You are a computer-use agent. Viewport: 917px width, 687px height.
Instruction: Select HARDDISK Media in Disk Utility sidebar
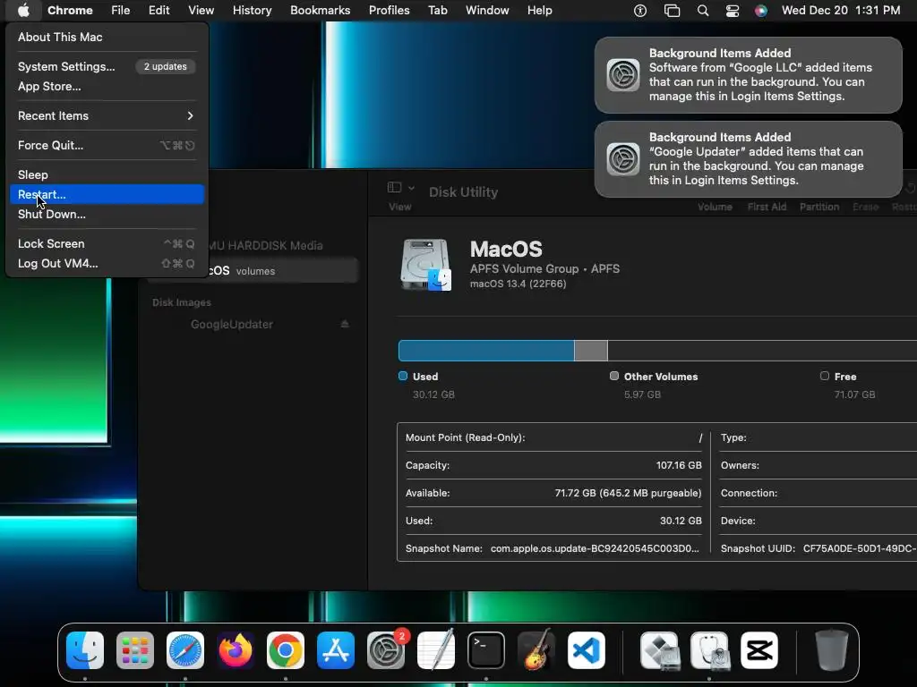265,246
